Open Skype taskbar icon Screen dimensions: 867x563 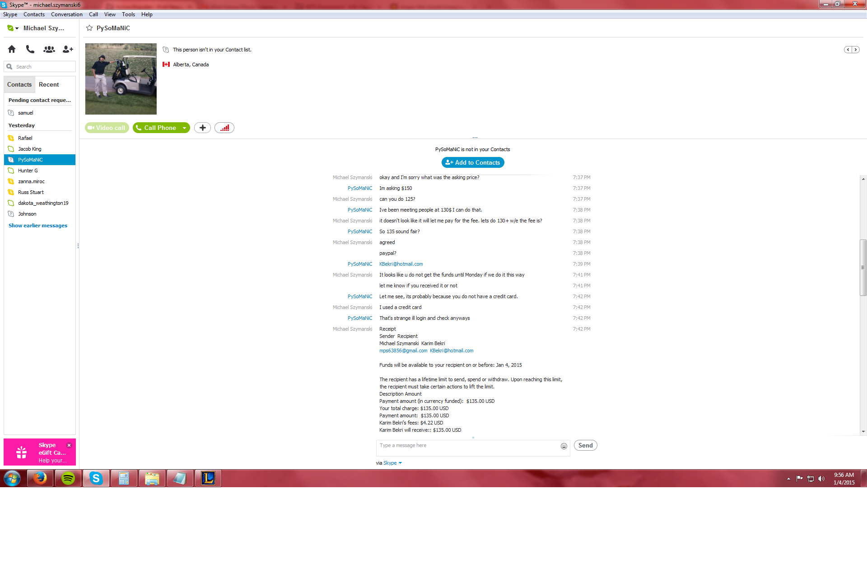click(x=96, y=478)
